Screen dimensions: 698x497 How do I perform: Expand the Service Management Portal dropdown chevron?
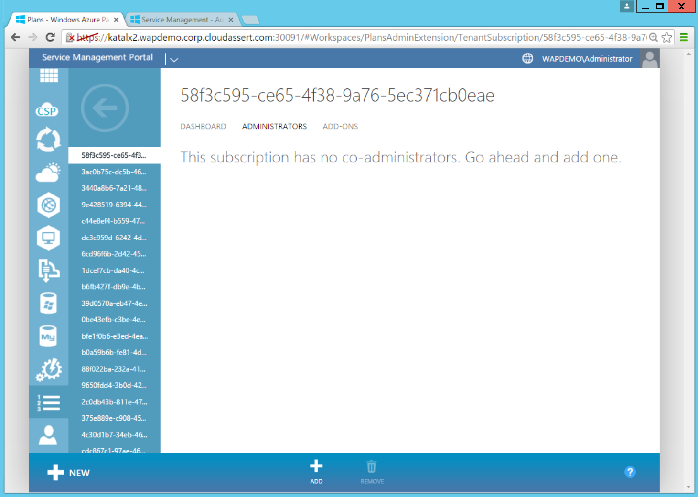[174, 60]
